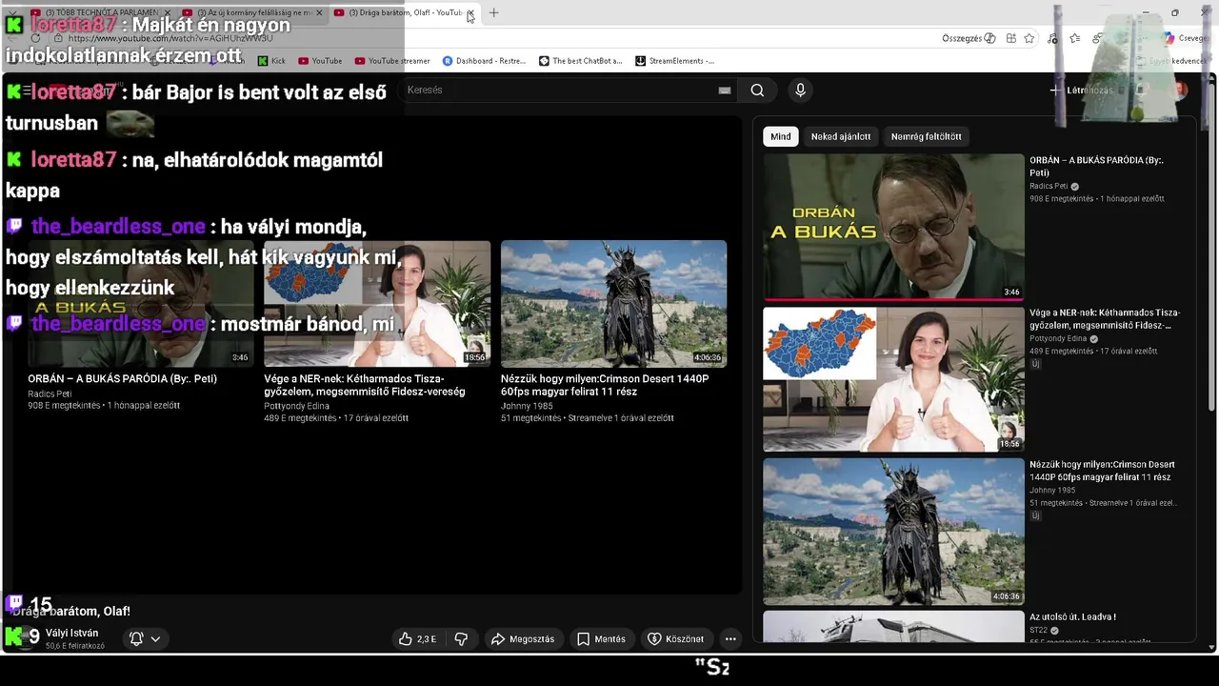Open YouTube streamer bookmark

pyautogui.click(x=392, y=61)
